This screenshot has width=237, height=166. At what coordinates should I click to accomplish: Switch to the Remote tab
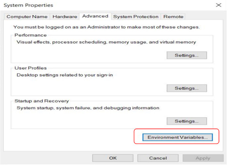click(x=173, y=17)
